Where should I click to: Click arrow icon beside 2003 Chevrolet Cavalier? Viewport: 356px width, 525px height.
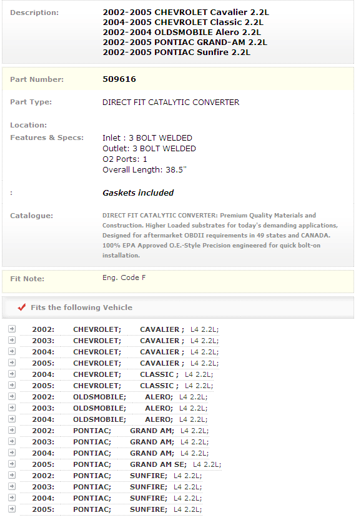(x=12, y=340)
